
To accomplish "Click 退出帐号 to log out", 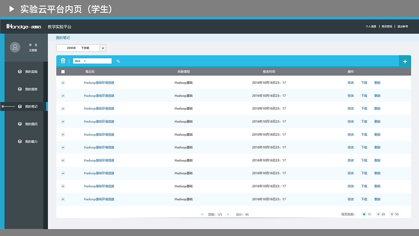I will 403,27.
